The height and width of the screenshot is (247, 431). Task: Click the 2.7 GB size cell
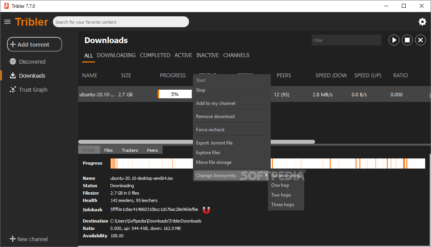(125, 94)
